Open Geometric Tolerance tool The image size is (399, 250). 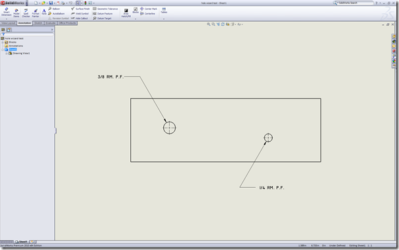click(x=105, y=9)
